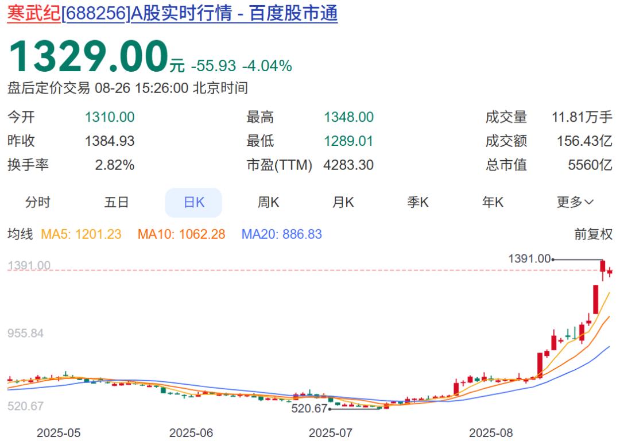The image size is (620, 441).
Task: Click the 均线 label
Action: [20, 234]
